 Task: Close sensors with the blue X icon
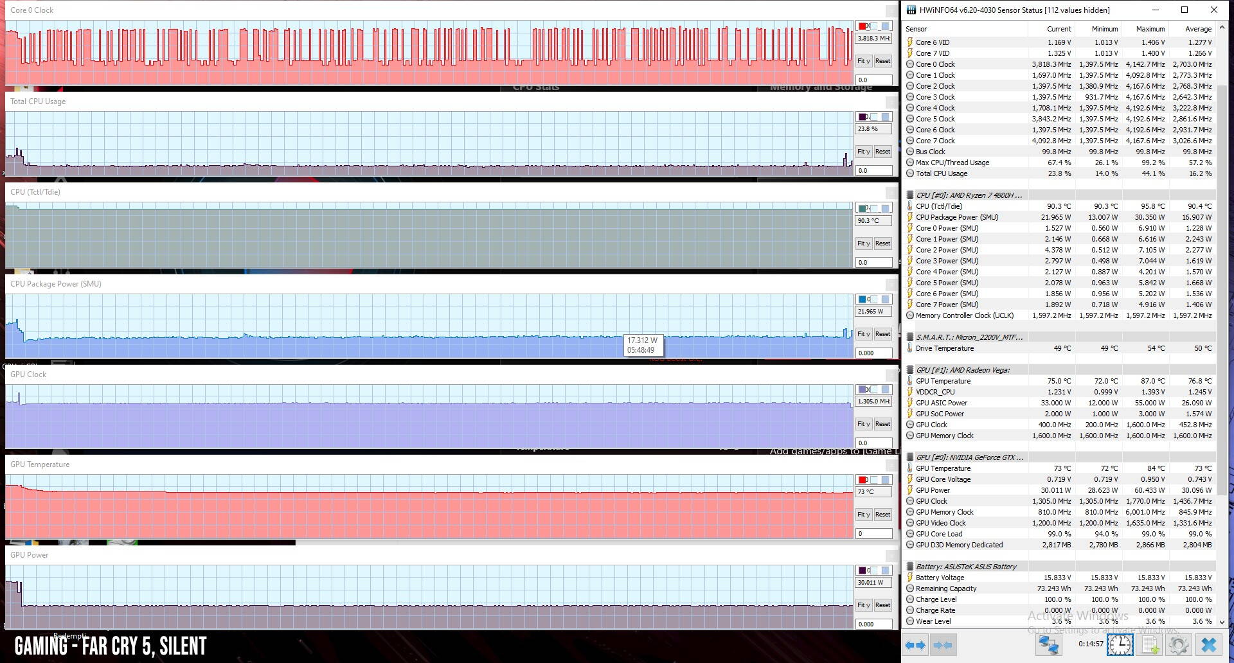pyautogui.click(x=1209, y=645)
